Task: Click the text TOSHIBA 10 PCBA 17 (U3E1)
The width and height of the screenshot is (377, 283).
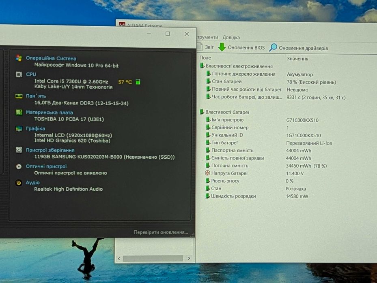Action: tap(69, 119)
